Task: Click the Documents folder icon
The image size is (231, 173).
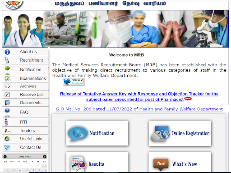Action: coord(7,103)
